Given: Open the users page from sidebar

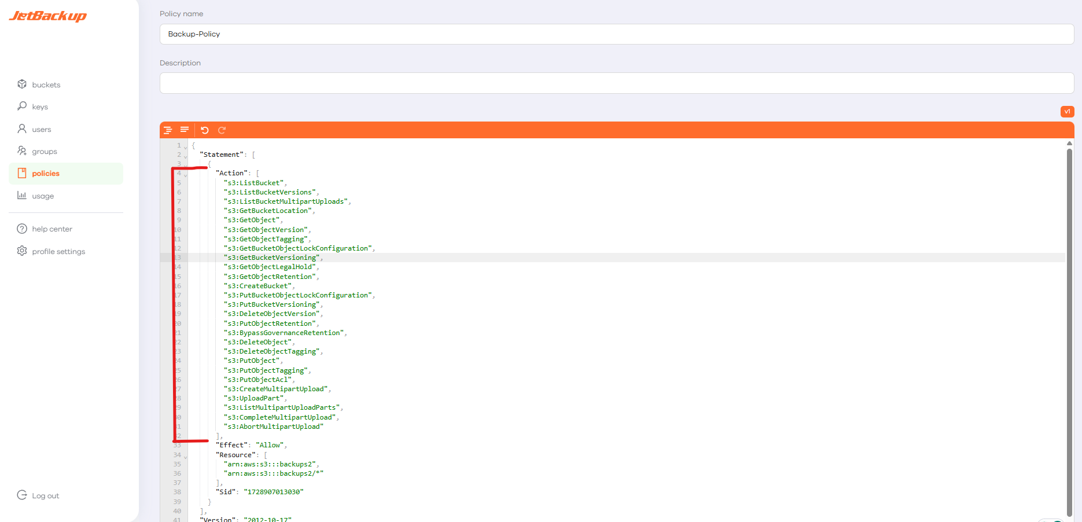Looking at the screenshot, I should [41, 129].
